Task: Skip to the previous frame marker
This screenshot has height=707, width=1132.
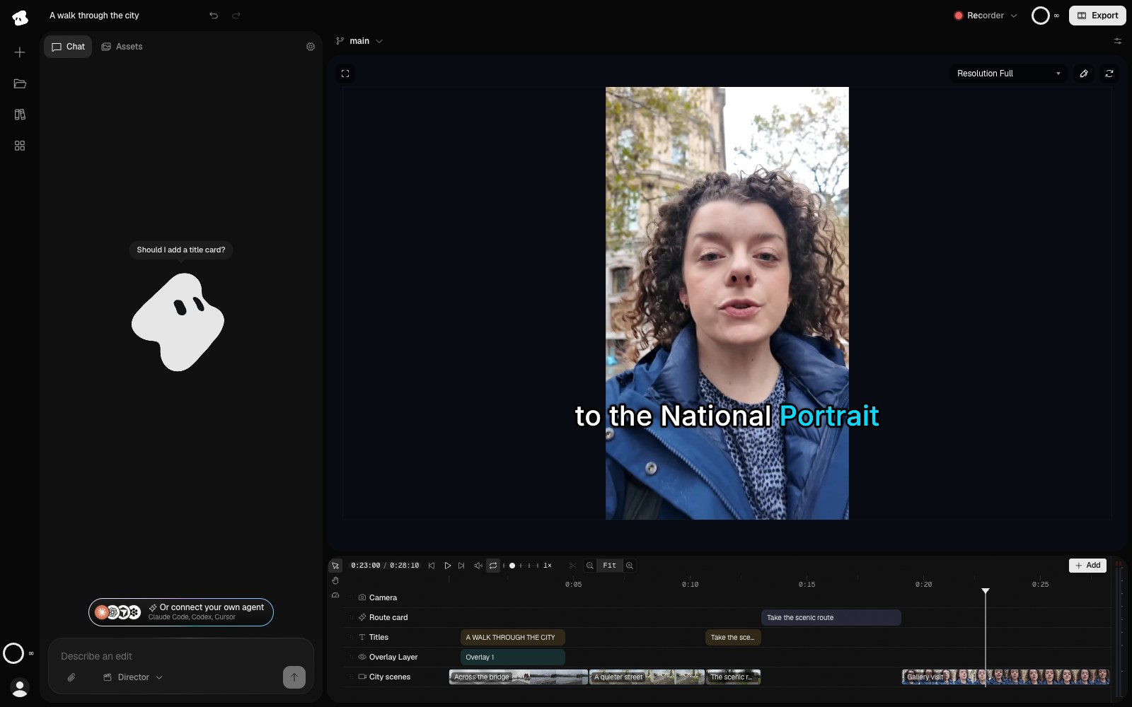Action: [432, 566]
